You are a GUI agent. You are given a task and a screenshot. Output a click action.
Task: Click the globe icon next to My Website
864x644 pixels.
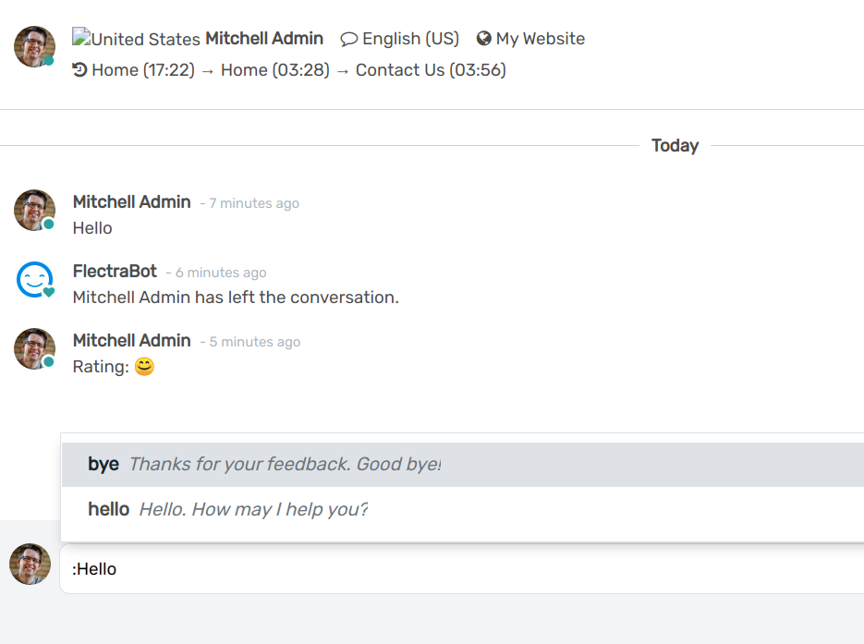[x=484, y=39]
